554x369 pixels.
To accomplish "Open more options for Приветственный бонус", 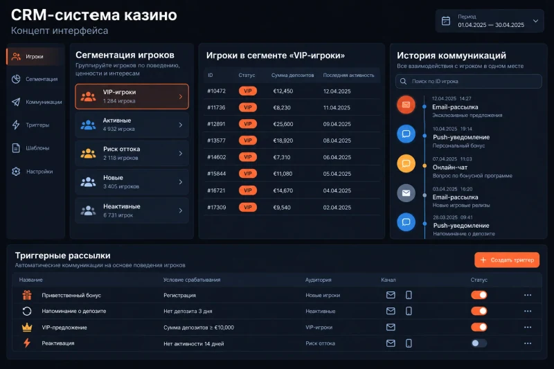I will click(528, 295).
